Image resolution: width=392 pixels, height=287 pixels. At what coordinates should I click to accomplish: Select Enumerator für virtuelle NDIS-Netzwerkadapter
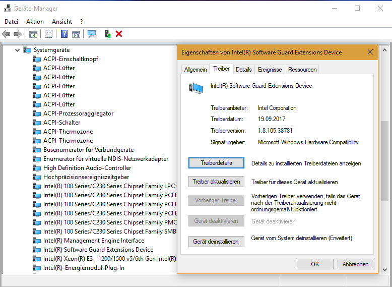point(106,159)
